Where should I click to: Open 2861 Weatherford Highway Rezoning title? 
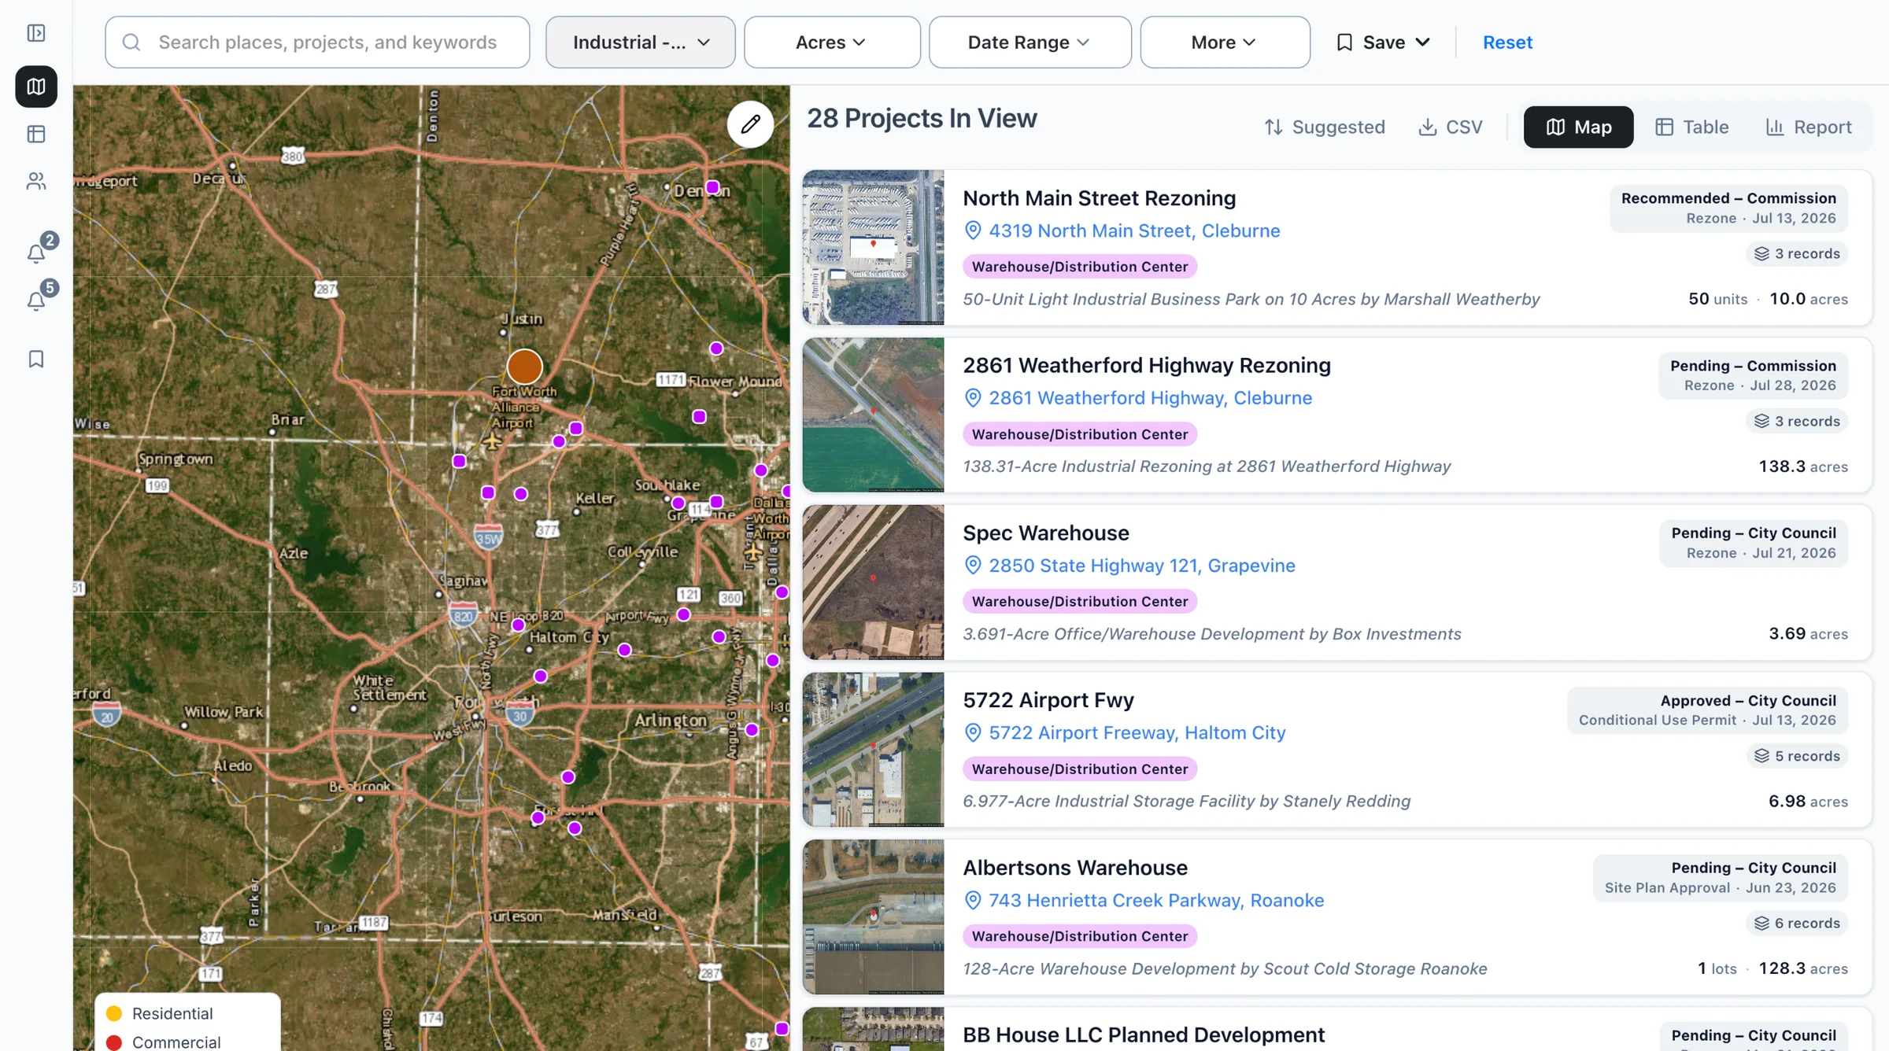[x=1146, y=365]
